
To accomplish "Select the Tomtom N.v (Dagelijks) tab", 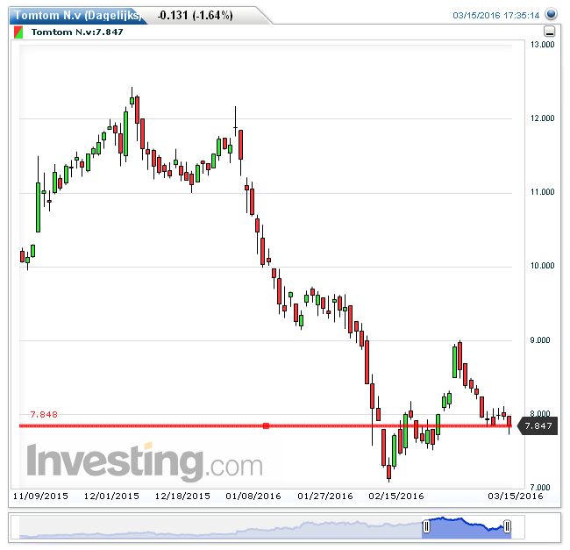I will [77, 15].
